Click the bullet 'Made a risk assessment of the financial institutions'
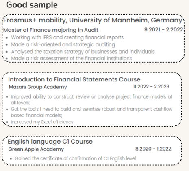 (x=72, y=59)
